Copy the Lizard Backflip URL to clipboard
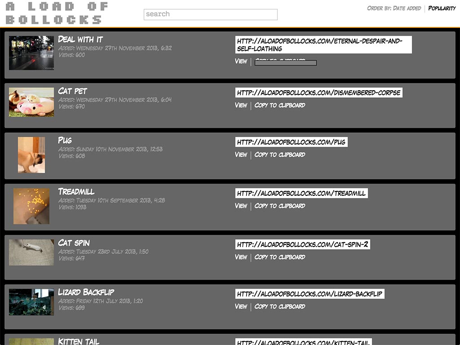 click(280, 306)
